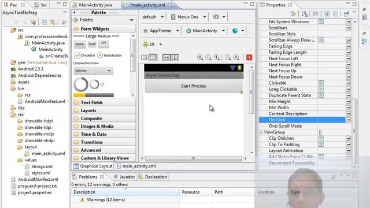Sort properties alphabetically in Properties view
Image resolution: width=370 pixels, height=208 pixels.
[305, 14]
